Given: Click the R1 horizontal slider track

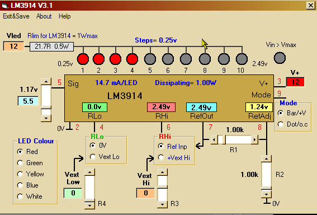Looking at the screenshot, I should 234,139.
